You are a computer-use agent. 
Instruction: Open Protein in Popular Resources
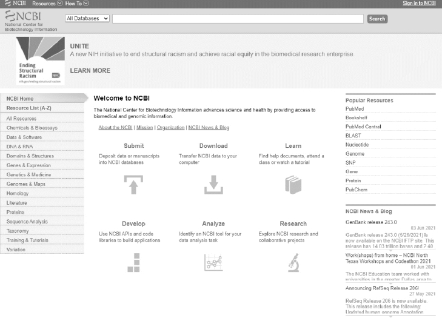pos(353,181)
